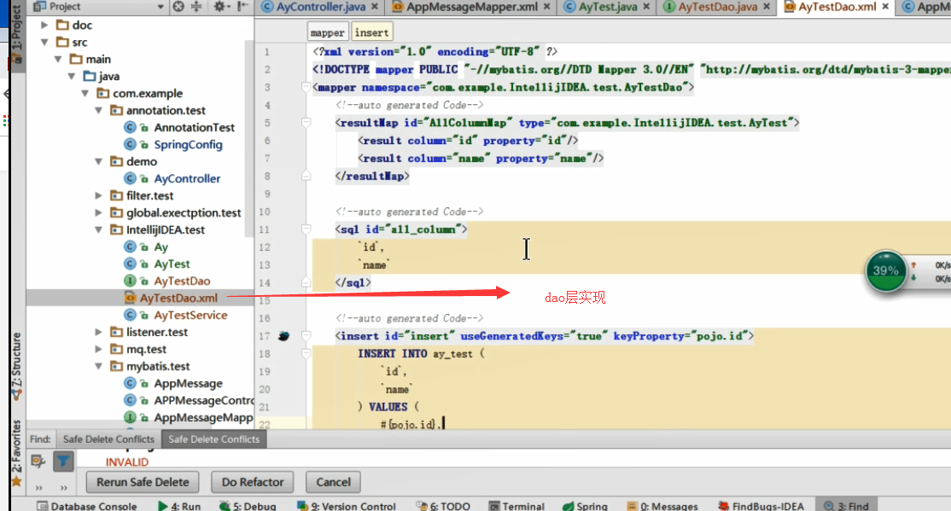Open the Favorites tool window stripe
Screen dimensions: 951x511
[x=17, y=453]
